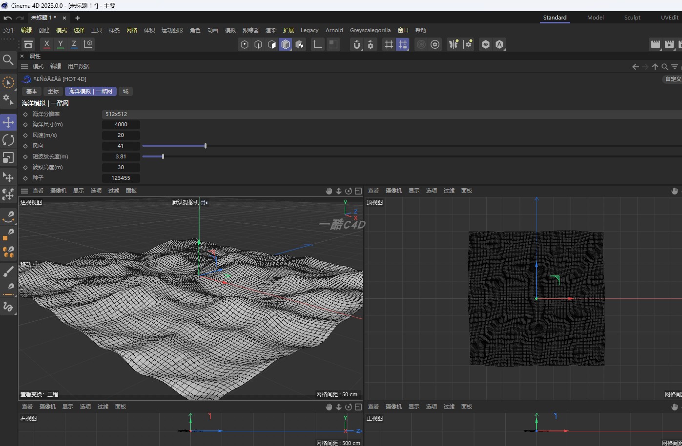Open the 海洋分辨率 512x512 dropdown
Viewport: 682px width, 446px height.
click(x=392, y=114)
